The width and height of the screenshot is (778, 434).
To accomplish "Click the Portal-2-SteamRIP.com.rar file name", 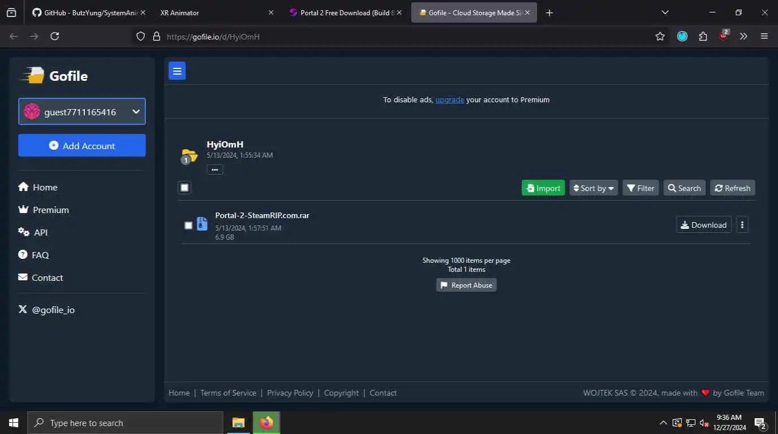I will [x=262, y=215].
